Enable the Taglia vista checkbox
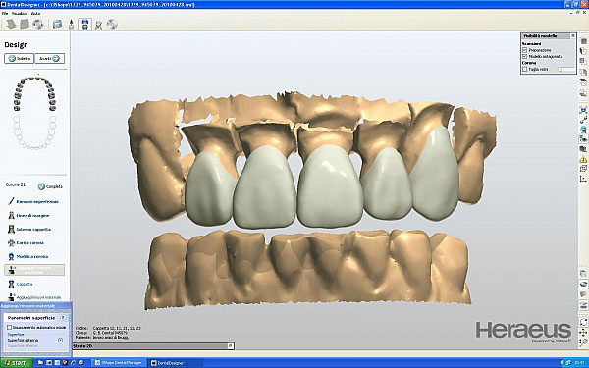This screenshot has width=589, height=368. 525,69
